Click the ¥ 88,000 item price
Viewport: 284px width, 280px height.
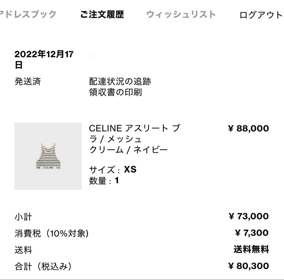click(x=248, y=128)
